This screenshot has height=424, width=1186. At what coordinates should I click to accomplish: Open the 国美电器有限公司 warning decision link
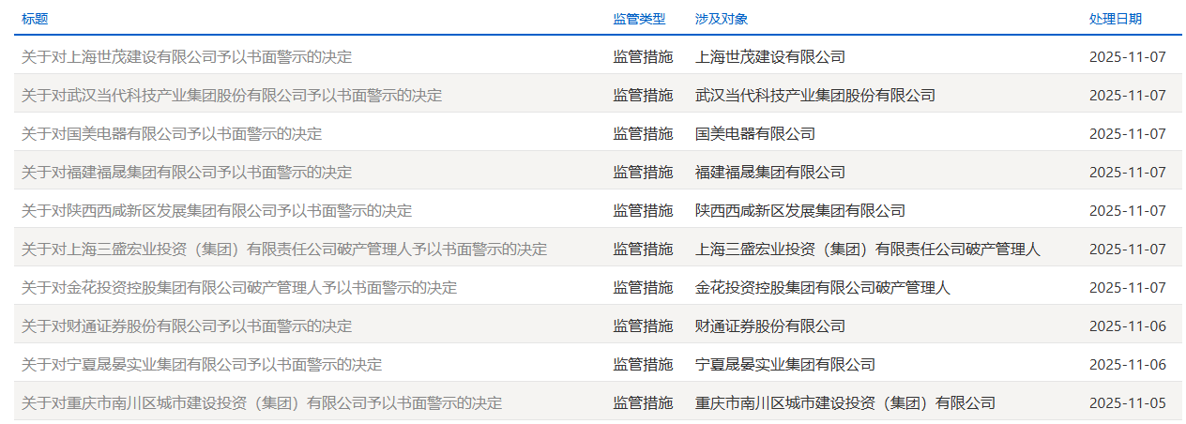[172, 133]
